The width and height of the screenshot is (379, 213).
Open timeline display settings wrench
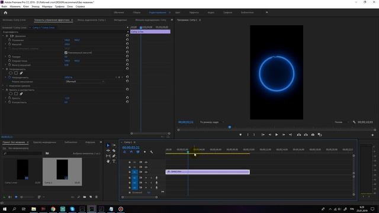(152, 152)
